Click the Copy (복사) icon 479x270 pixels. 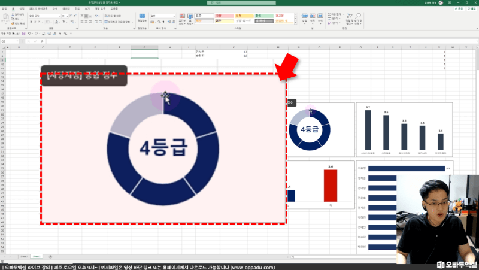pos(13,19)
